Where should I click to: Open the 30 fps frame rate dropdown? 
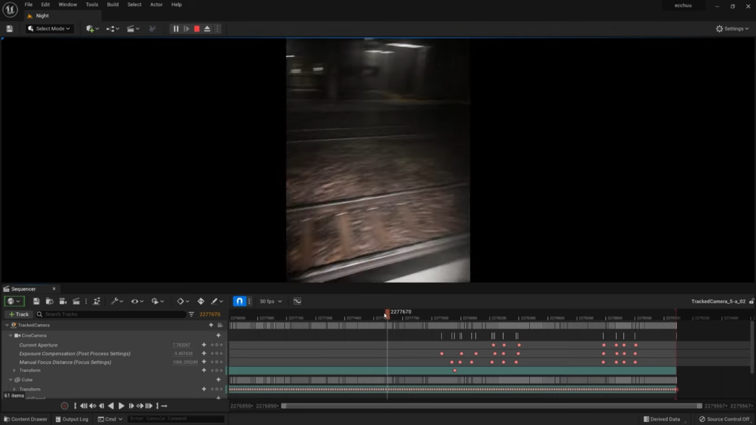pos(271,301)
